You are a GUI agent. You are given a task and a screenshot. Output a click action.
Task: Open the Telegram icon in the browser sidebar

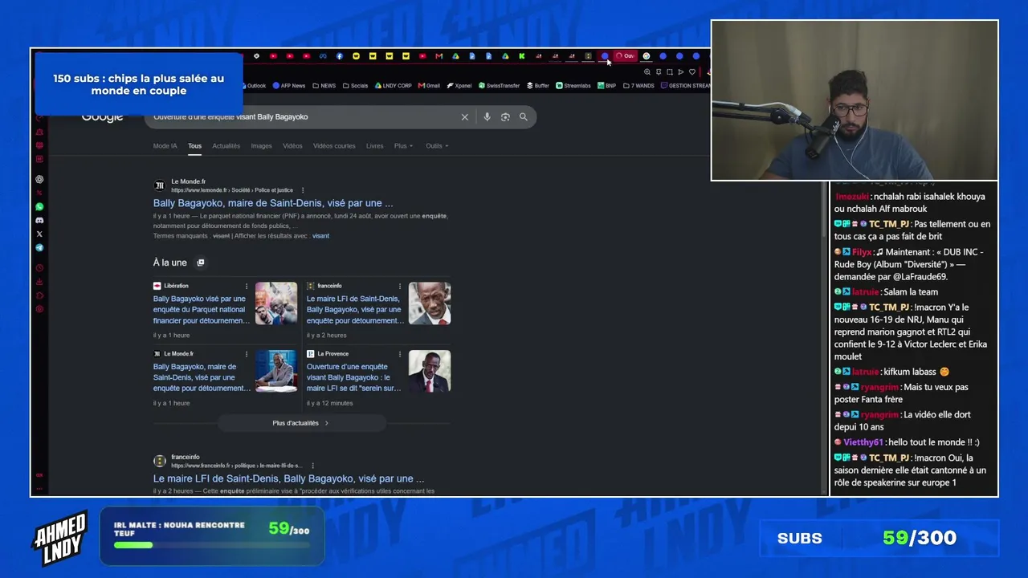coord(39,247)
